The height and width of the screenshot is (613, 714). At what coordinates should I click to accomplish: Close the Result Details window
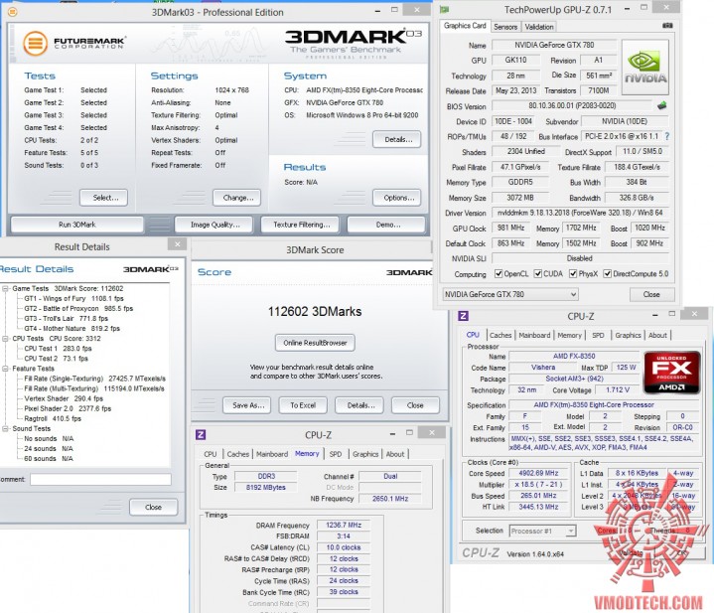[x=177, y=244]
